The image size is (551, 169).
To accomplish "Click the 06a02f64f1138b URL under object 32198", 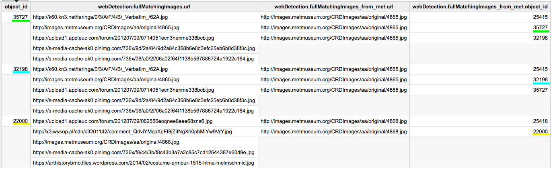I will coord(144,111).
